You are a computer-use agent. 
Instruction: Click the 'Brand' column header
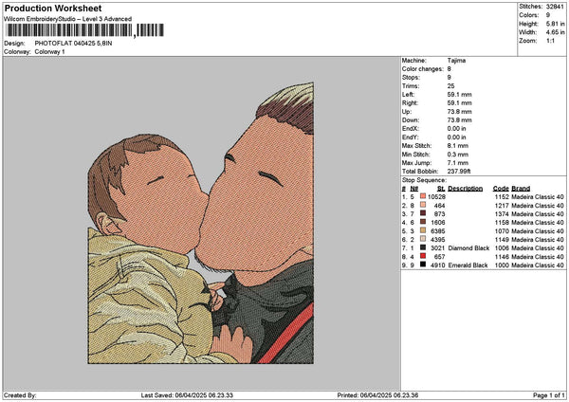tap(521, 189)
